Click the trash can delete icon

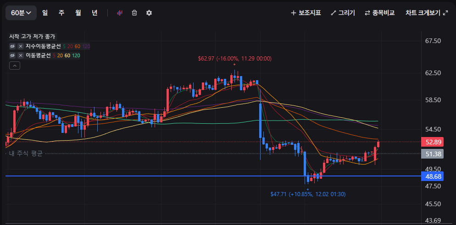point(134,13)
